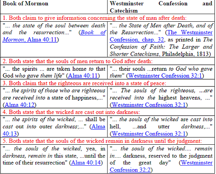Select red heading 1 about state after death

click(94, 18)
